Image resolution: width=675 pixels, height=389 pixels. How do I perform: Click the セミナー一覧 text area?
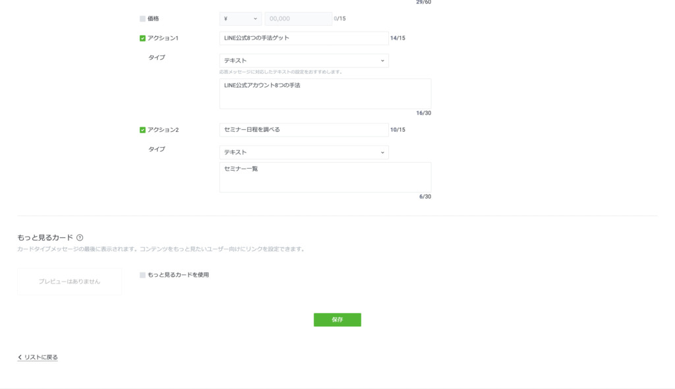coord(325,177)
